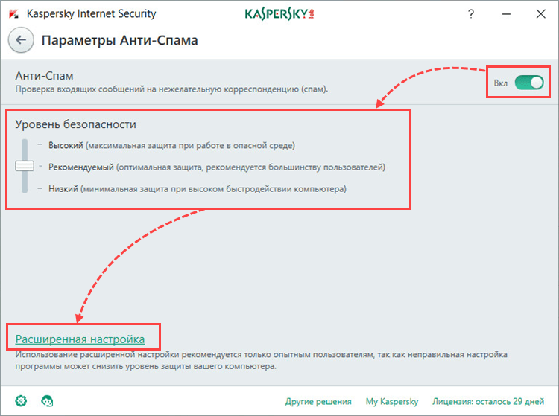Open the Расширенная настройка link

pos(80,339)
